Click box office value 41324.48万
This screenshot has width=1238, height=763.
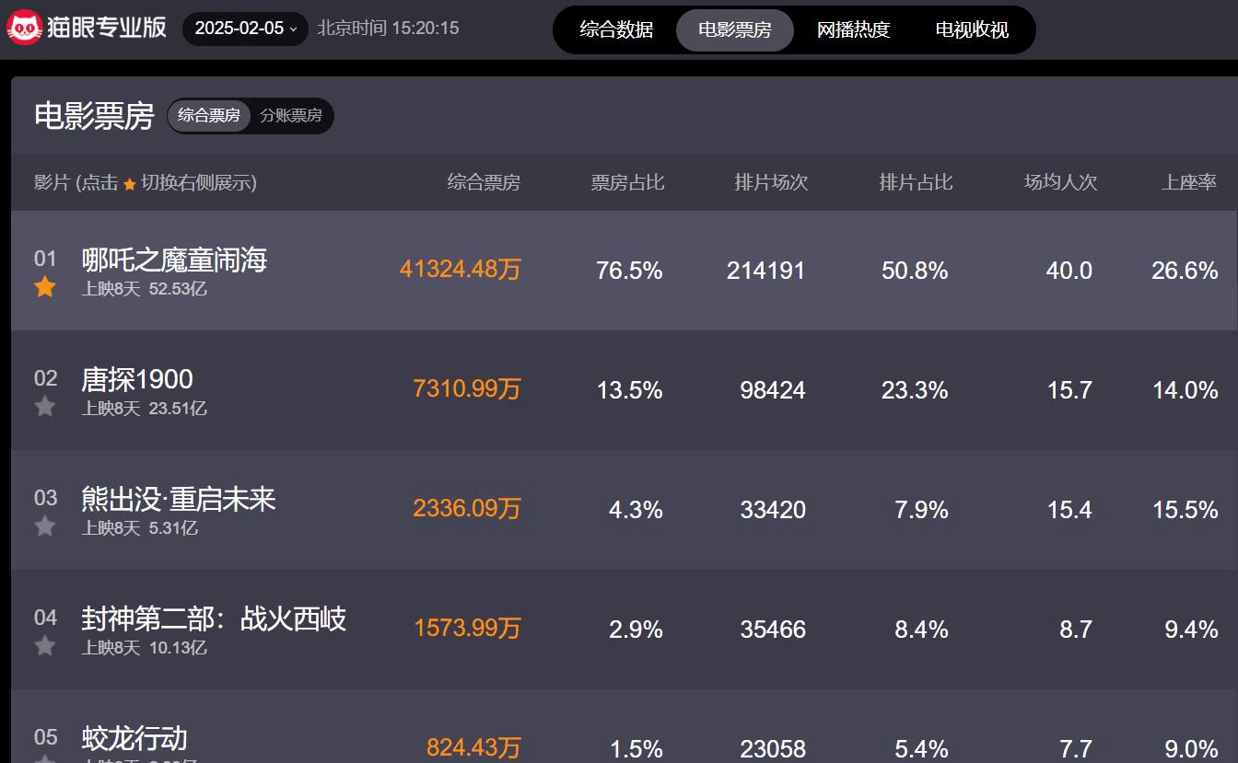click(461, 270)
